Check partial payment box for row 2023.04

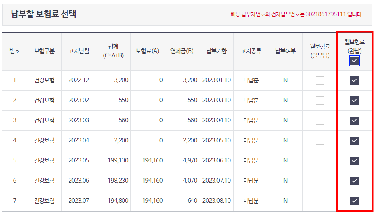pyautogui.click(x=320, y=140)
